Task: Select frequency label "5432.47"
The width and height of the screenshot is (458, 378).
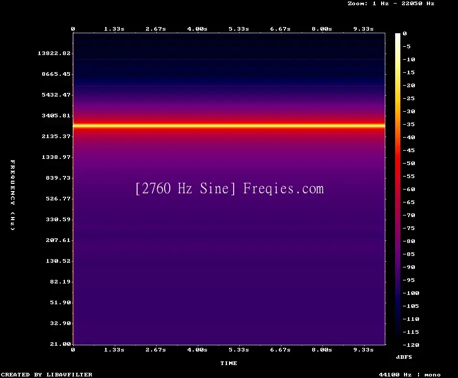Action: pos(56,95)
